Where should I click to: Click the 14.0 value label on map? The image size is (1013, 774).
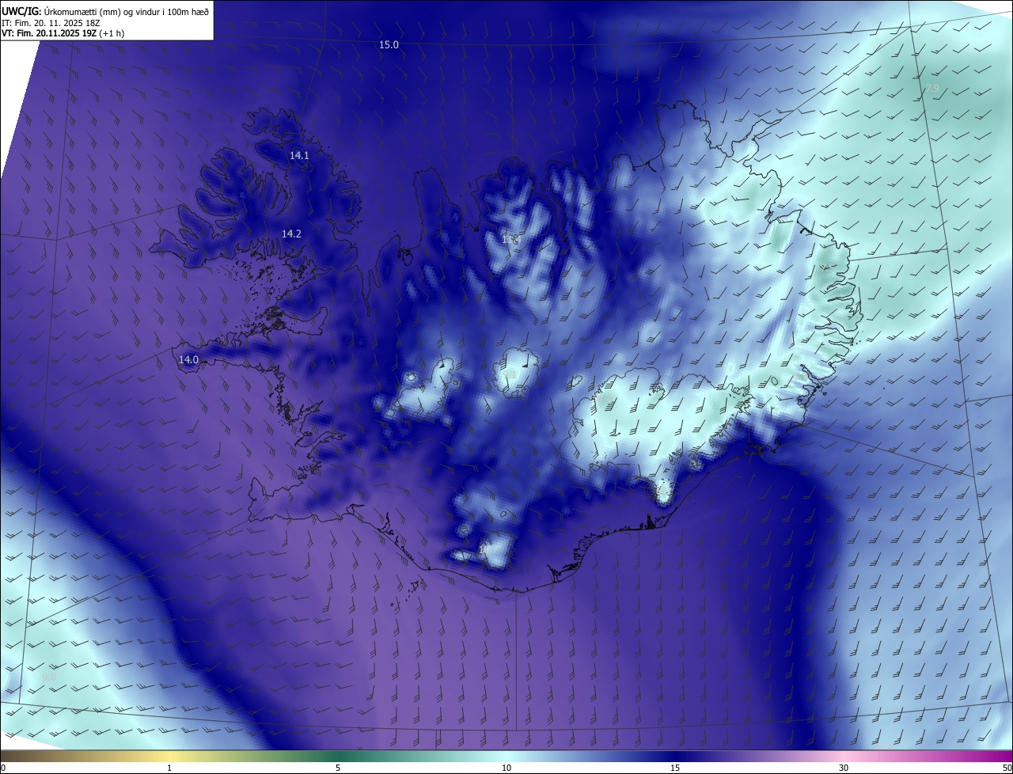click(188, 360)
